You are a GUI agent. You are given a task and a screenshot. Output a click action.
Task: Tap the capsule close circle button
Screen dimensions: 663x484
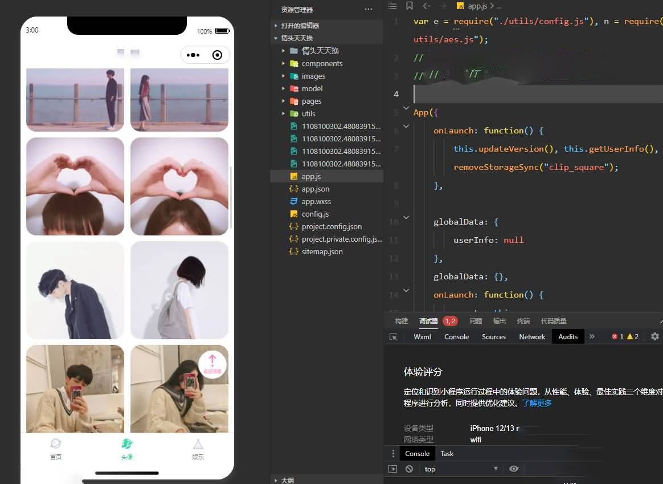tap(217, 55)
